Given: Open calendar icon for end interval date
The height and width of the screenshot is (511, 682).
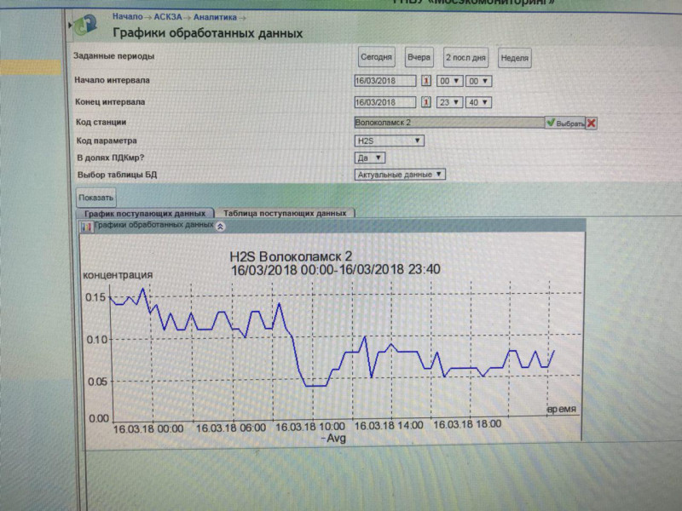Looking at the screenshot, I should pyautogui.click(x=426, y=102).
